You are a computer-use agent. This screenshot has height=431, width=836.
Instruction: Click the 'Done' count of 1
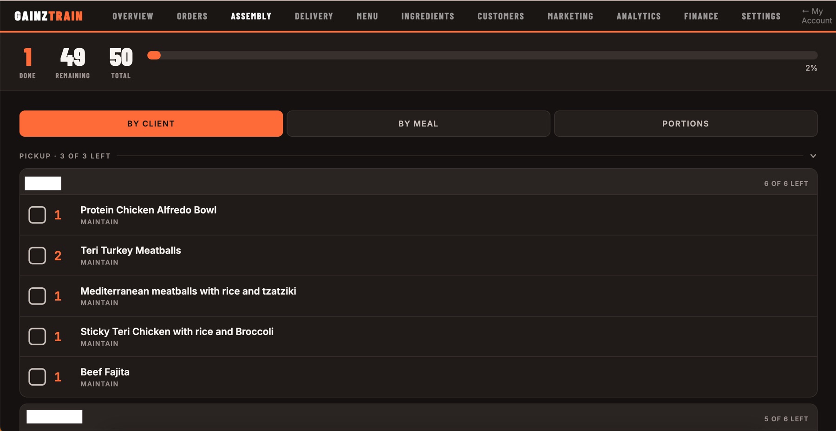click(x=27, y=57)
